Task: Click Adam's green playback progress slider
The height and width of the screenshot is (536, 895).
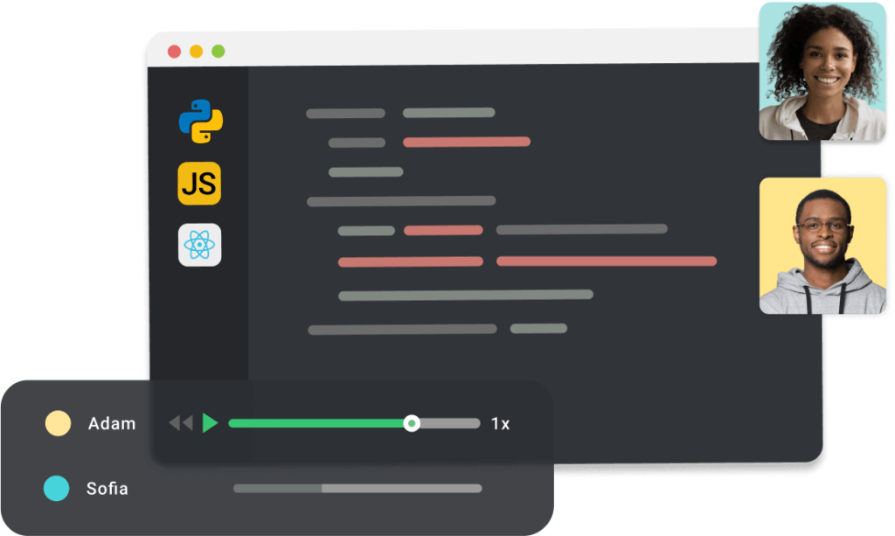Action: 354,423
